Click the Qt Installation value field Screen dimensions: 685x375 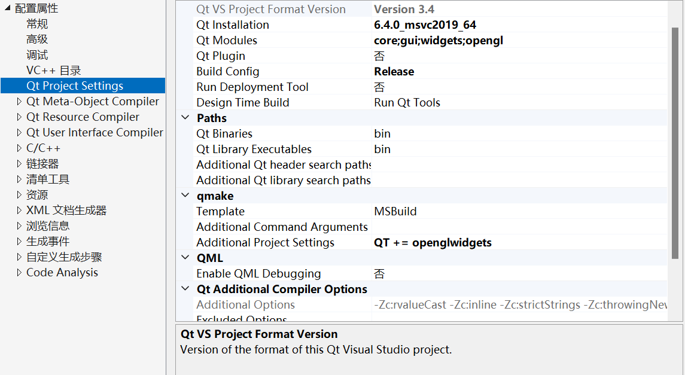(x=519, y=25)
